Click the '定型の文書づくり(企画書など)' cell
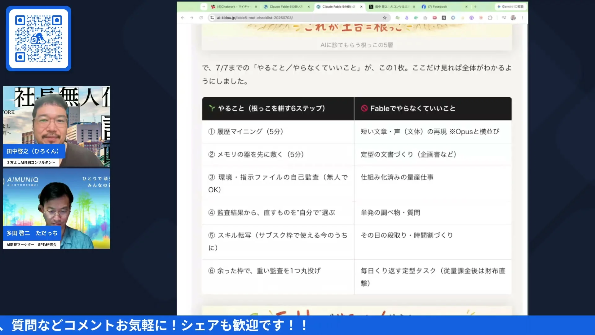Viewport: 595px width, 335px height. pos(433,154)
